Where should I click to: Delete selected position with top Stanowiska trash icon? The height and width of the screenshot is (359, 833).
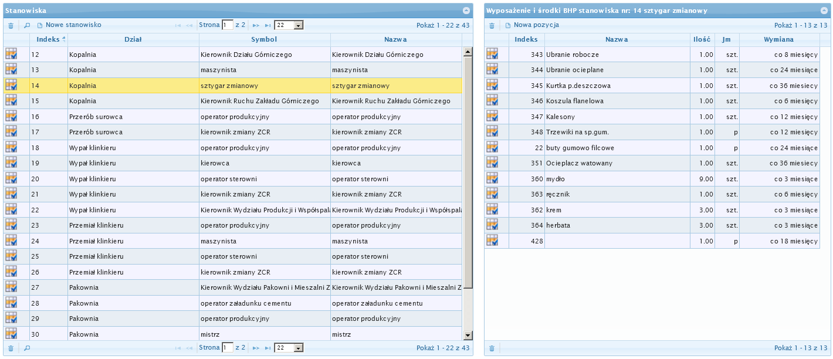tap(11, 26)
